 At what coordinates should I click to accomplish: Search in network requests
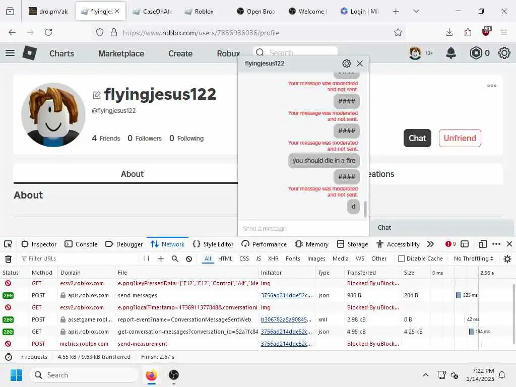point(175,259)
